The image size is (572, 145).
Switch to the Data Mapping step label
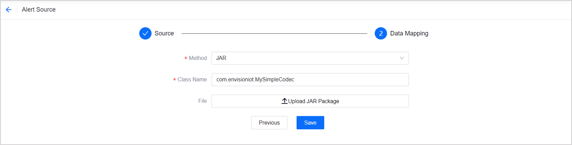click(409, 33)
